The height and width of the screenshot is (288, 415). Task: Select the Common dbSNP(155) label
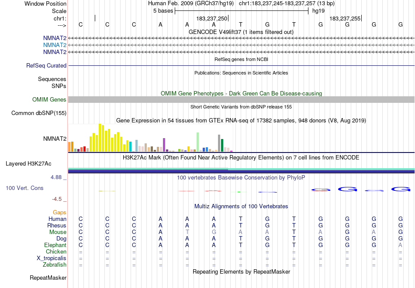(x=39, y=113)
